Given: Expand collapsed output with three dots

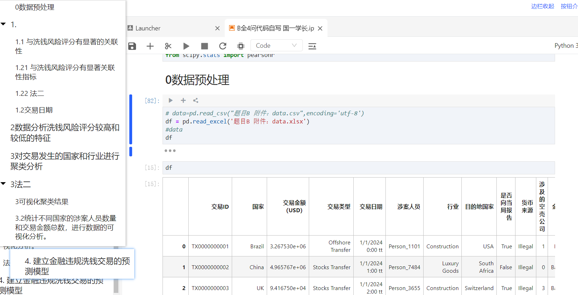Looking at the screenshot, I should point(170,151).
